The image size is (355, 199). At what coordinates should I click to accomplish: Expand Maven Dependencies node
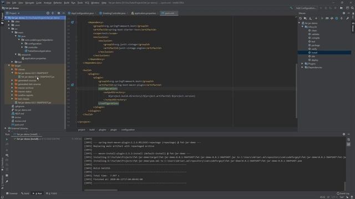click(302, 67)
